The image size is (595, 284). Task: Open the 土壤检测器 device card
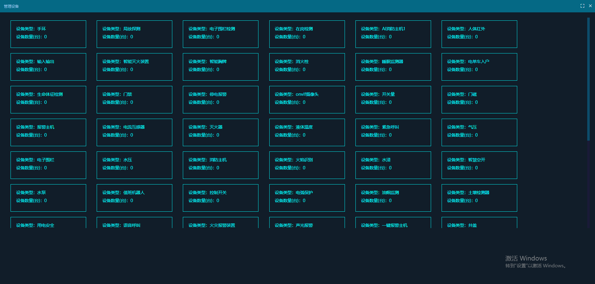click(479, 198)
